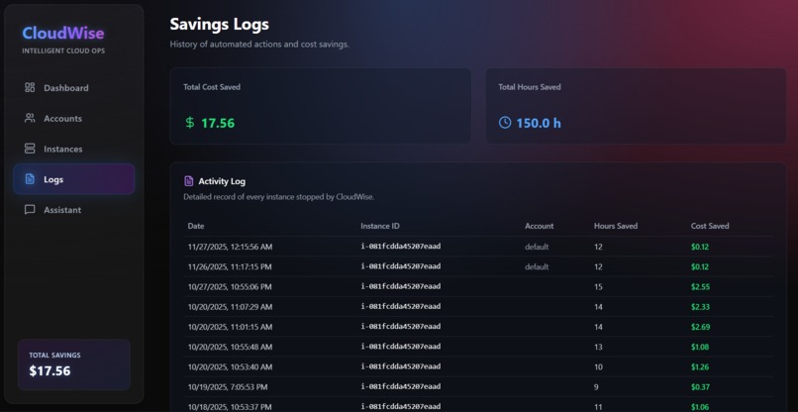Click the Instances server icon
The width and height of the screenshot is (798, 412).
pyautogui.click(x=30, y=149)
